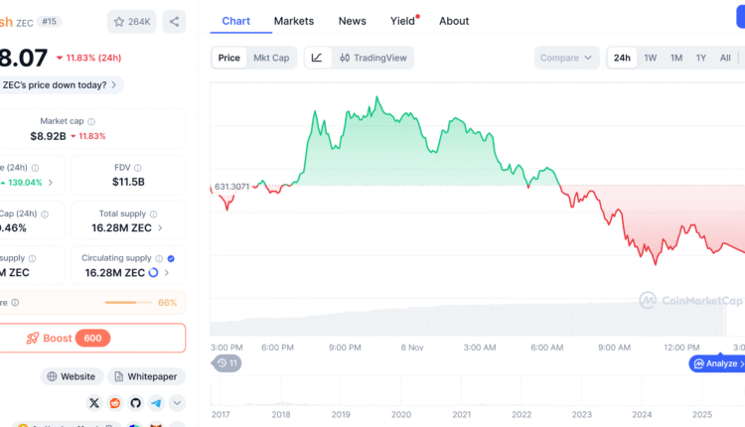Switch to the Markets tab
This screenshot has width=745, height=427.
(x=293, y=21)
